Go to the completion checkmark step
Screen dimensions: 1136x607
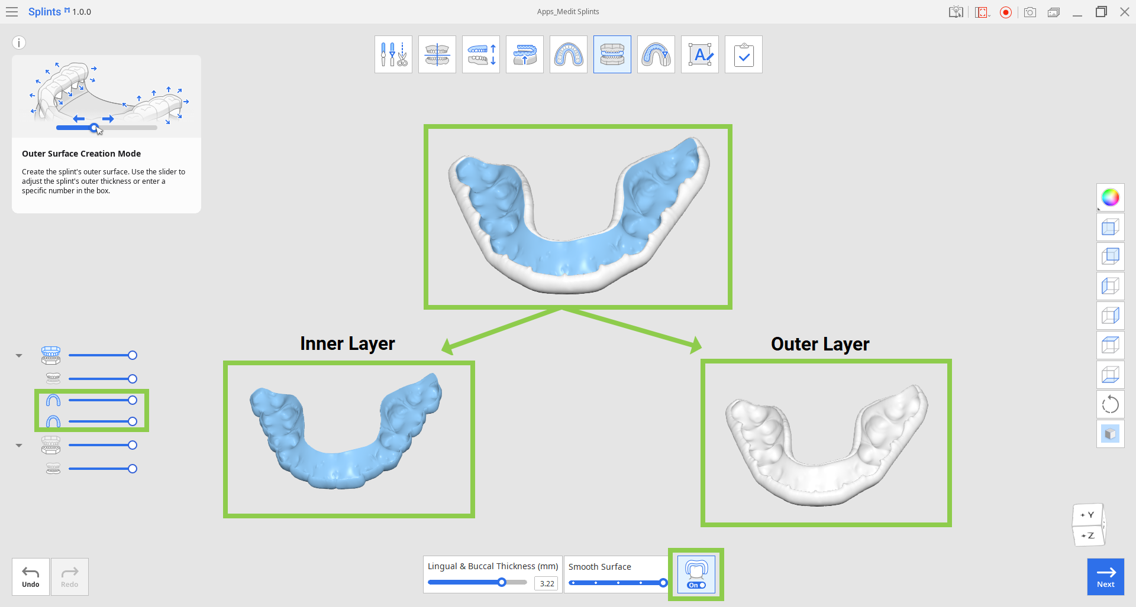[744, 54]
